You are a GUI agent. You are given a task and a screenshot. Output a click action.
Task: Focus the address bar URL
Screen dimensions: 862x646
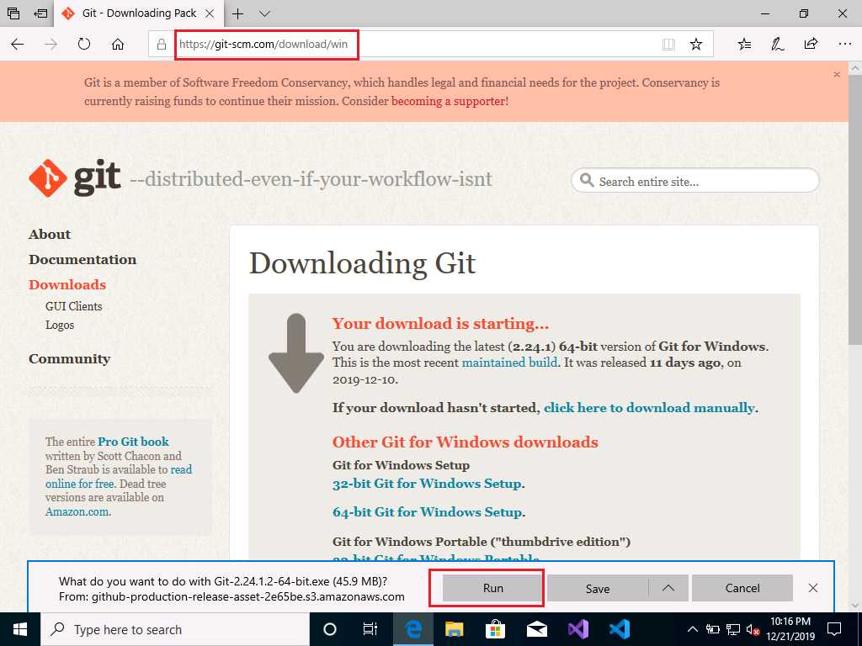(x=263, y=44)
